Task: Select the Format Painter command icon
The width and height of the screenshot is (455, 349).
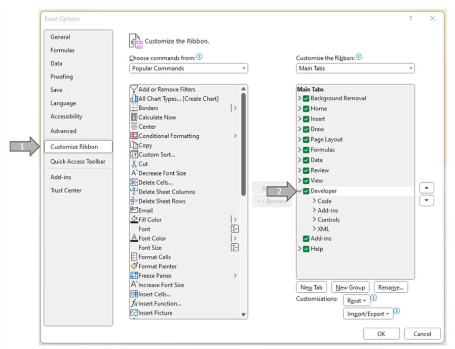Action: pyautogui.click(x=134, y=266)
